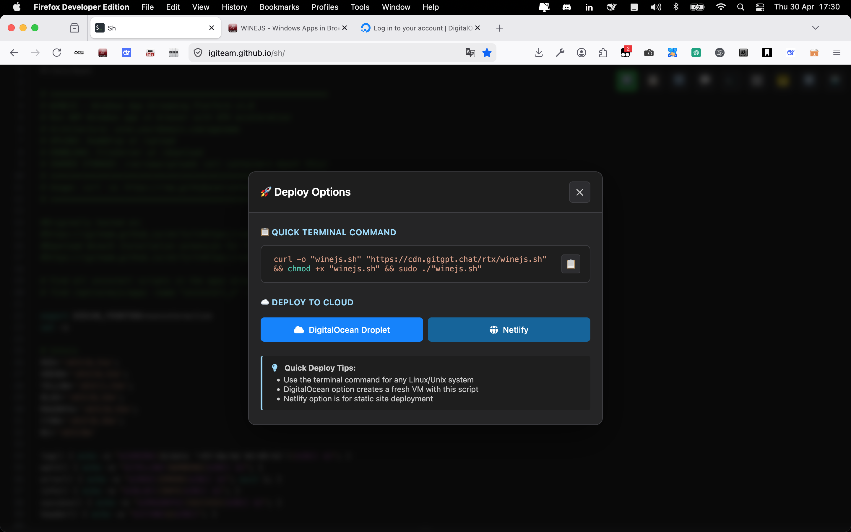Open the blue whale bookmark icon
The height and width of the screenshot is (532, 851).
coord(126,53)
